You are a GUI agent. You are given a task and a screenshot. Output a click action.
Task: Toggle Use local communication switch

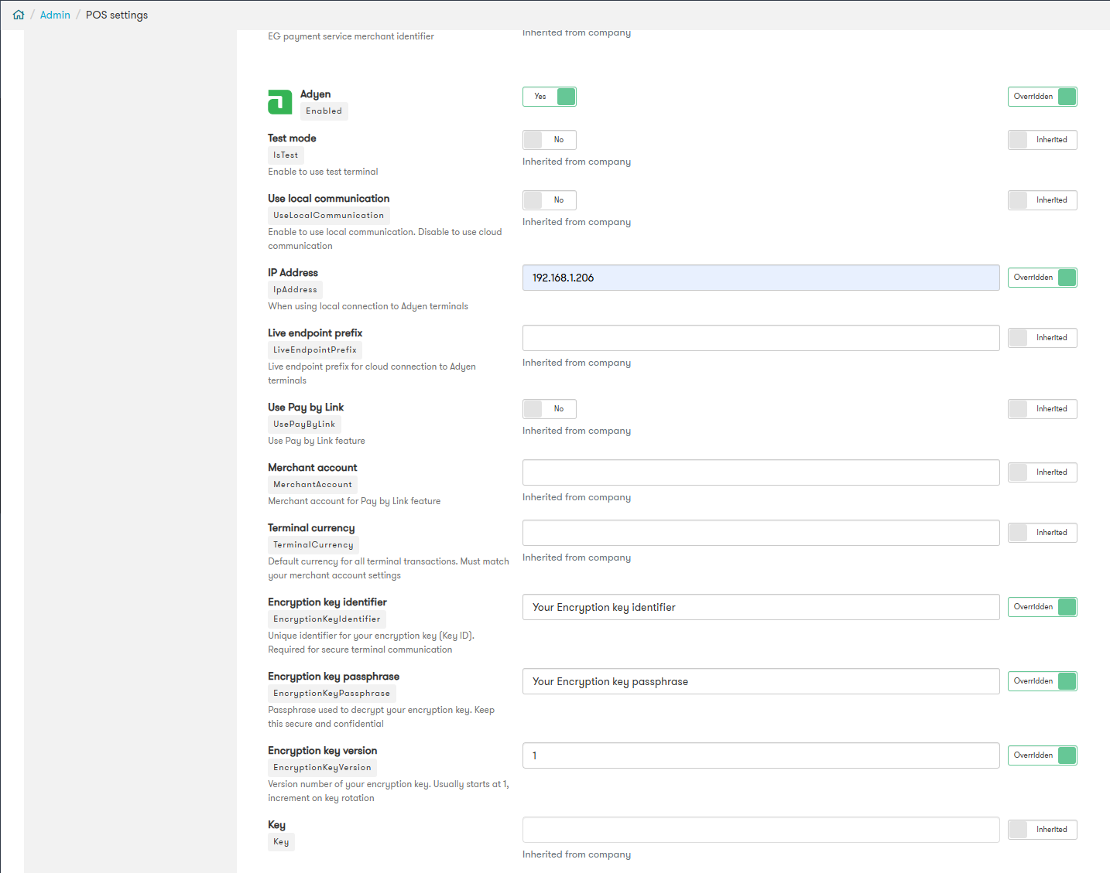[x=550, y=200]
